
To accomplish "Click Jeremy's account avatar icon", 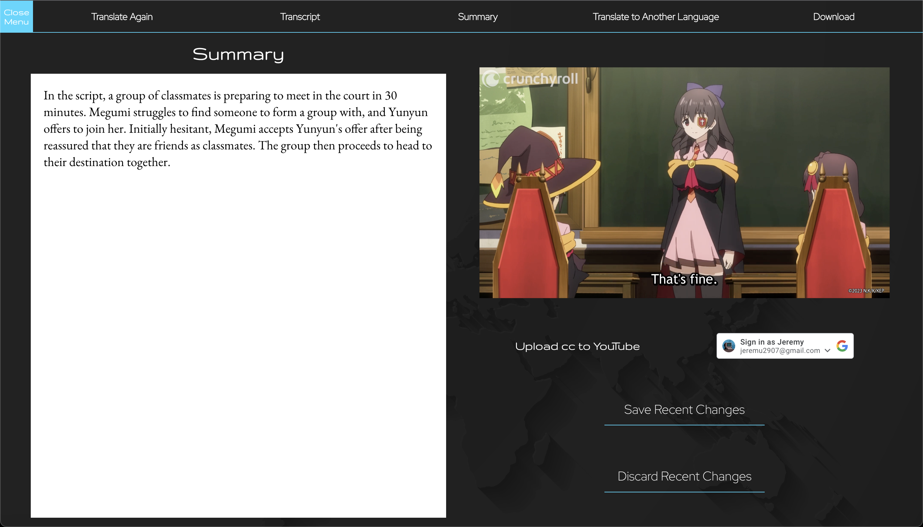I will (729, 346).
